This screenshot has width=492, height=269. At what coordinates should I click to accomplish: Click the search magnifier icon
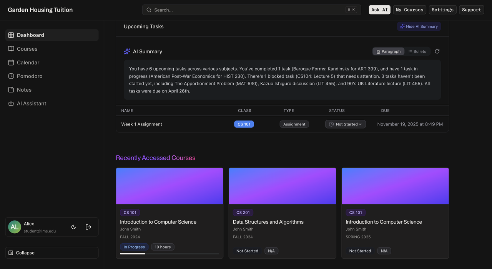[149, 10]
